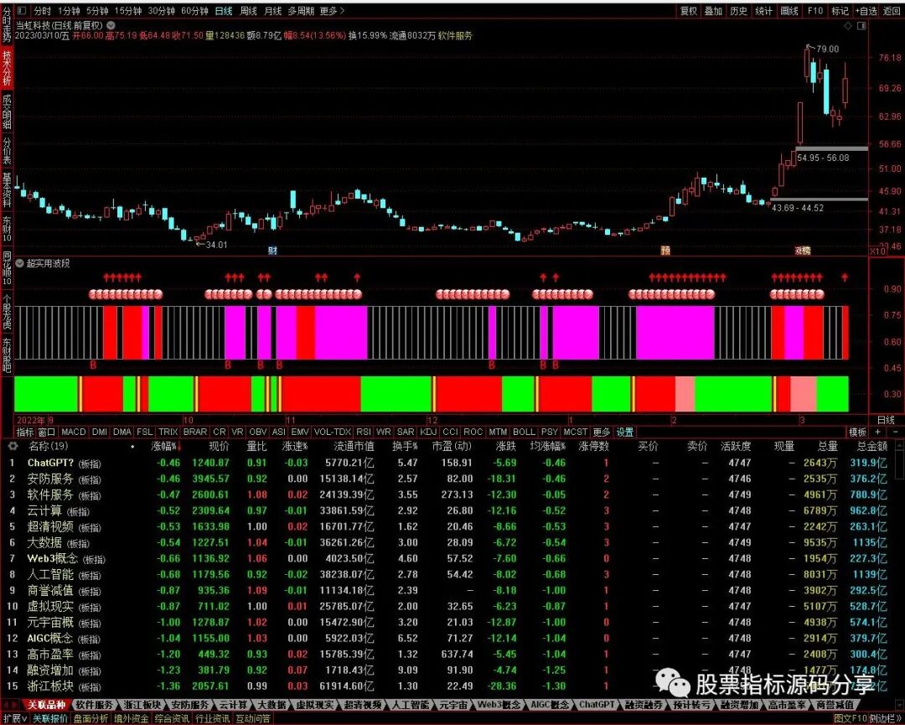905x725 pixels.
Task: Select the BOLL indicator
Action: pyautogui.click(x=524, y=432)
